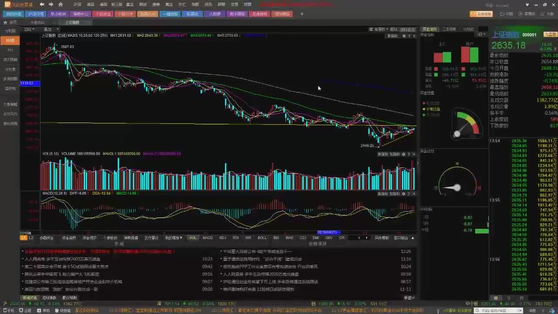Click the help question mark on chart

click(x=409, y=36)
